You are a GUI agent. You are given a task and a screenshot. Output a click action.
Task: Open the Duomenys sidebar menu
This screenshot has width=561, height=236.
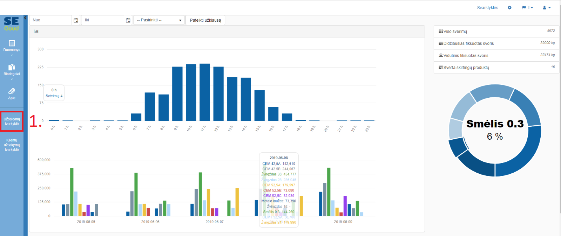[x=12, y=46]
